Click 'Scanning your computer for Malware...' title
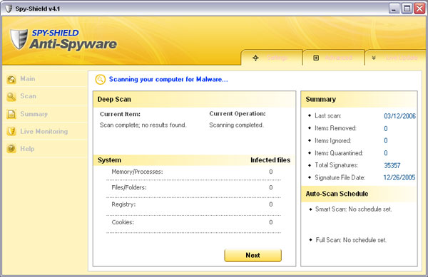The height and width of the screenshot is (277, 428). [168, 79]
